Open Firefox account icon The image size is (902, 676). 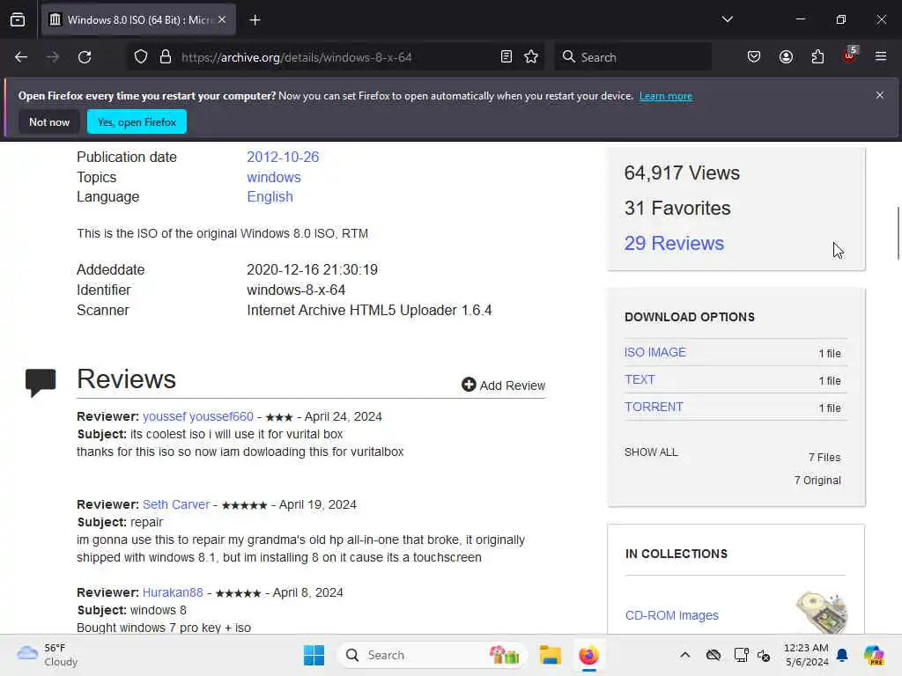point(786,57)
